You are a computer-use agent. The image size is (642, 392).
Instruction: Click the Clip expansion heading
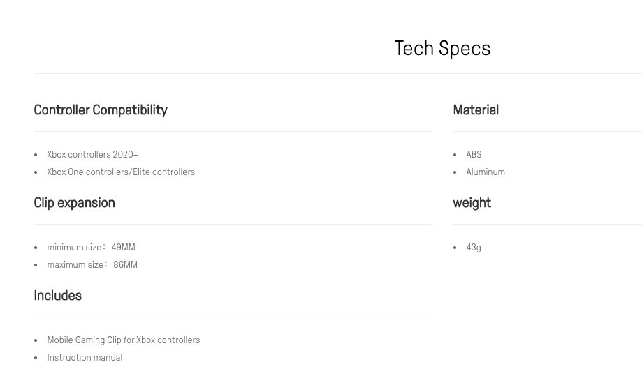pos(74,203)
